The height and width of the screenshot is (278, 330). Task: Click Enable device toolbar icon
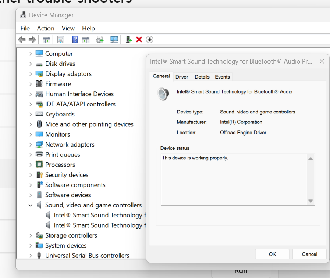pyautogui.click(x=129, y=40)
